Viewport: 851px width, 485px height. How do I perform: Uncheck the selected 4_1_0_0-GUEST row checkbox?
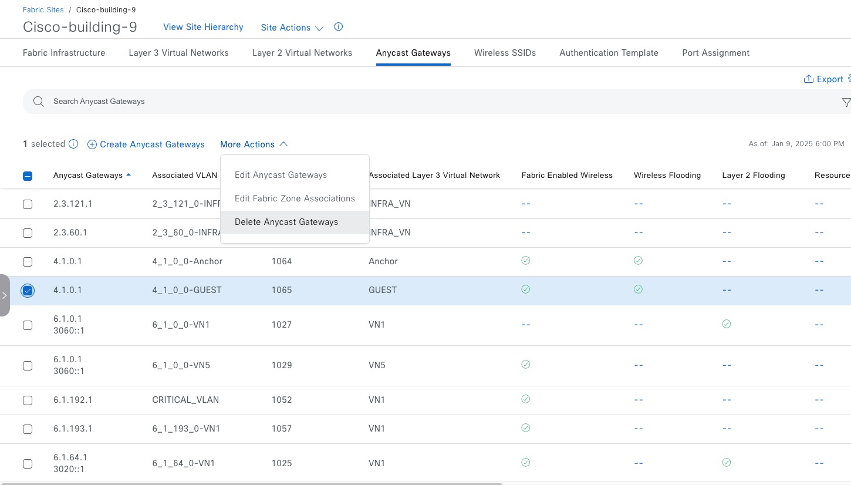pyautogui.click(x=28, y=291)
